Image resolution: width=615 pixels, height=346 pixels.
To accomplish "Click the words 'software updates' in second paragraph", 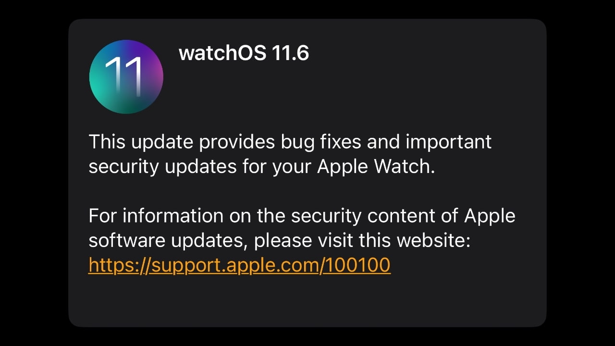I will click(166, 240).
